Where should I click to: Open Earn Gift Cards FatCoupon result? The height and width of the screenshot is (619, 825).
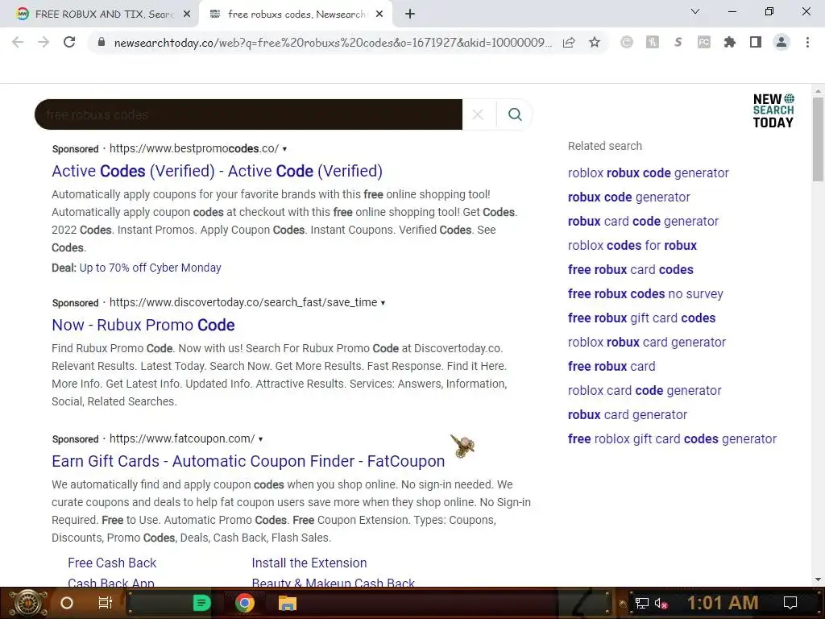point(248,461)
